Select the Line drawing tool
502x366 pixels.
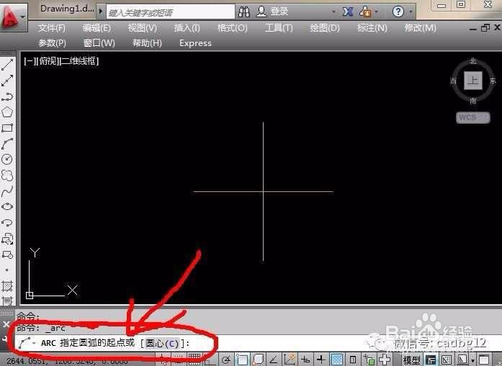click(x=7, y=65)
